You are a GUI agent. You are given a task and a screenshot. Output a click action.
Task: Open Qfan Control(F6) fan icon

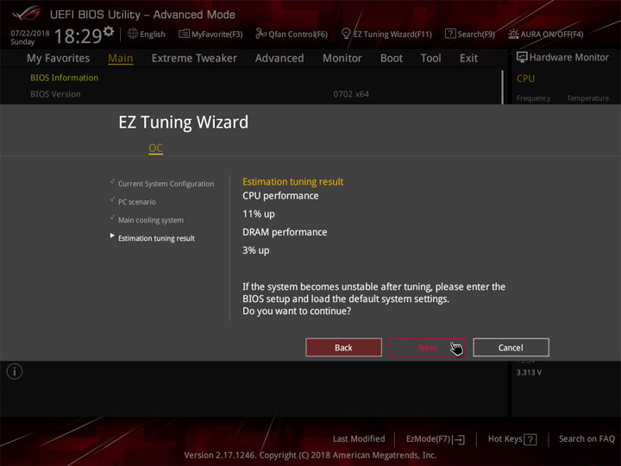[x=260, y=34]
